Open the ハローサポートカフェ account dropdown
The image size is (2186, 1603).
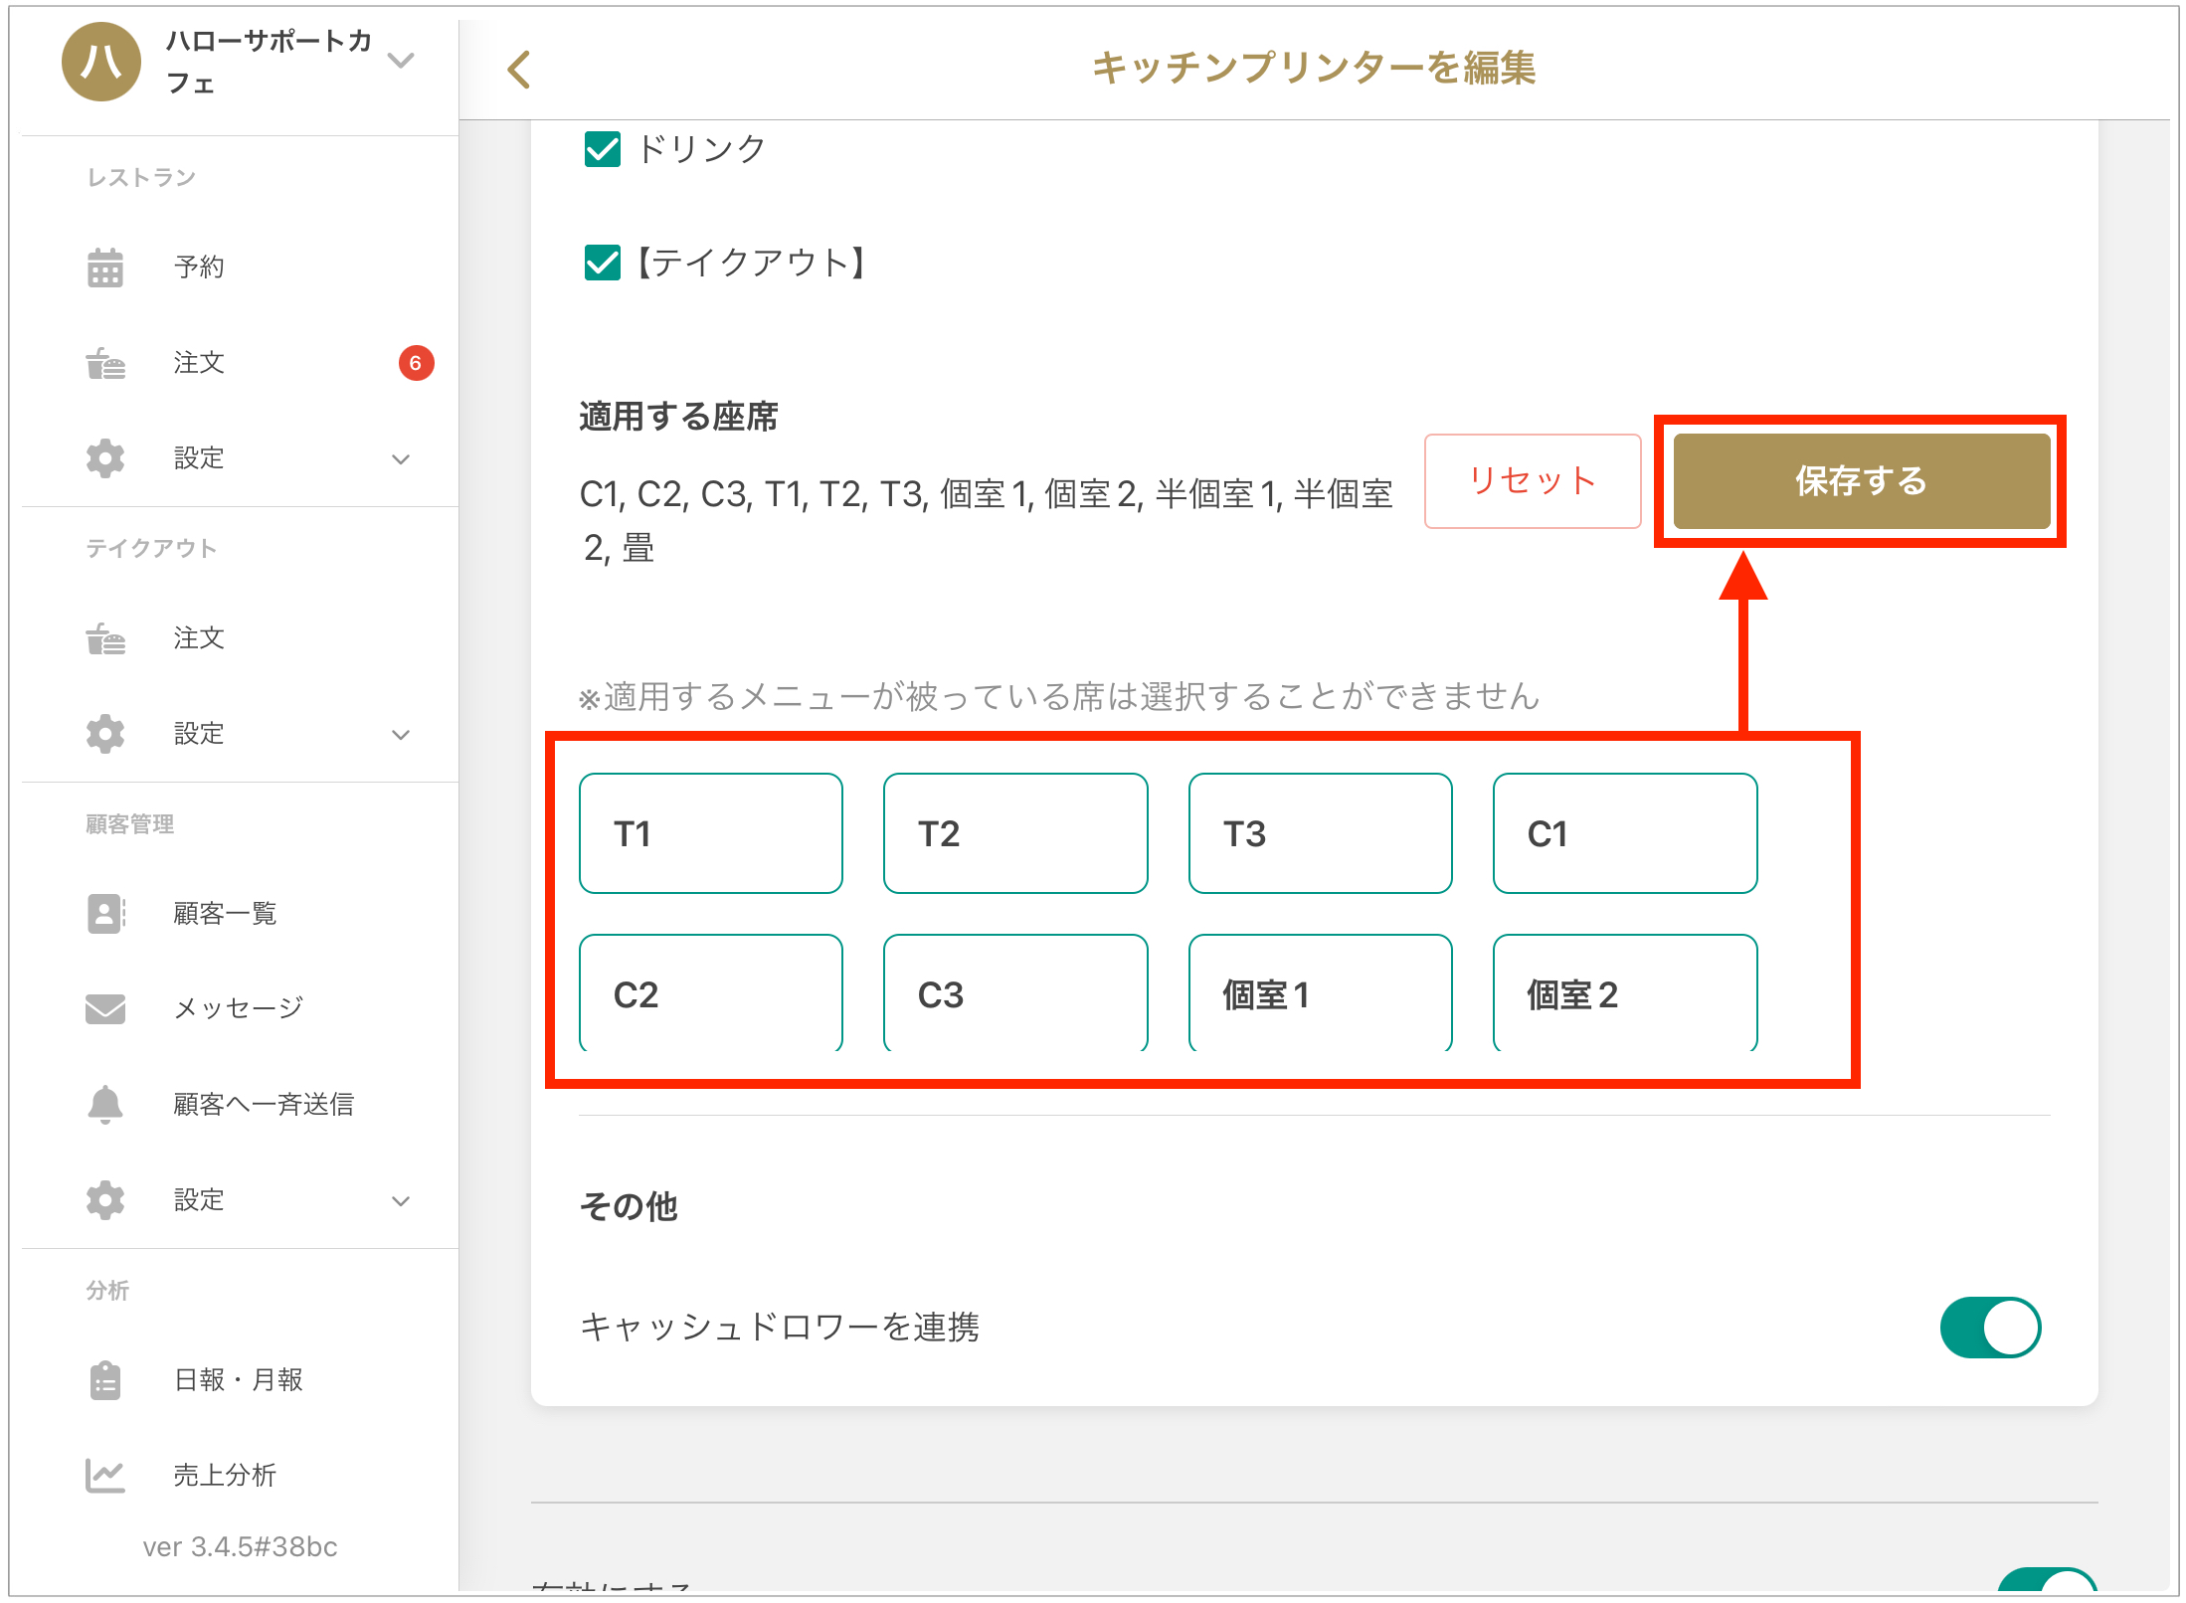(401, 61)
